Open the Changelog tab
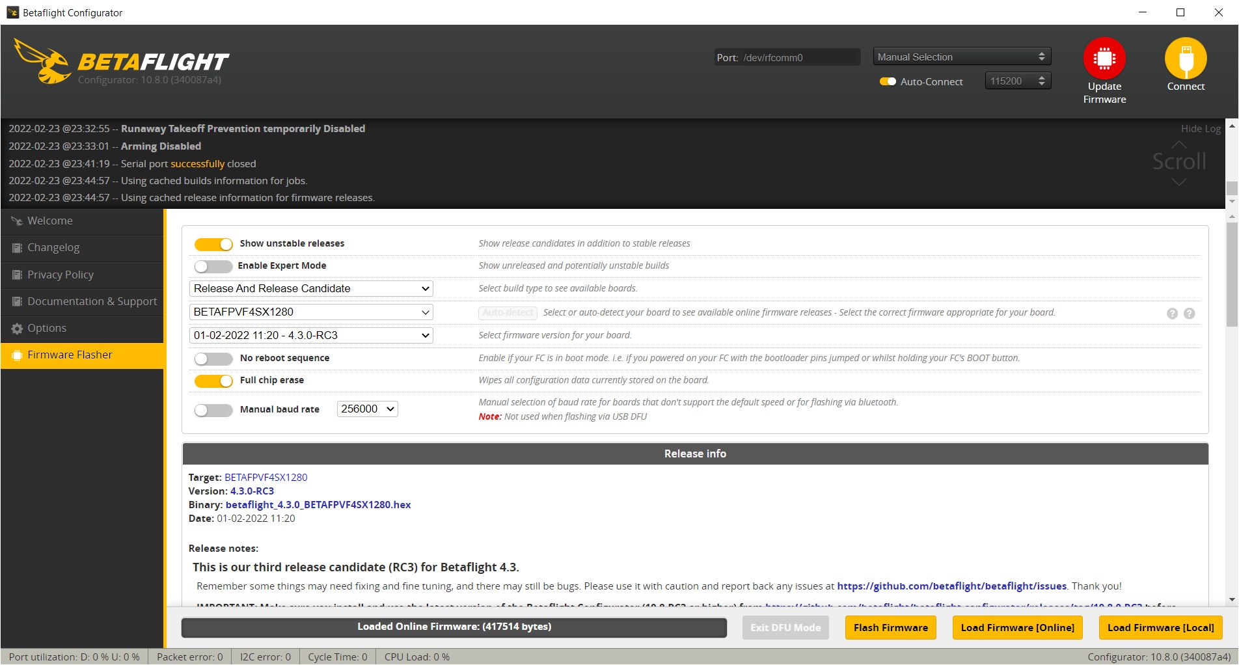Image resolution: width=1239 pixels, height=665 pixels. (53, 248)
